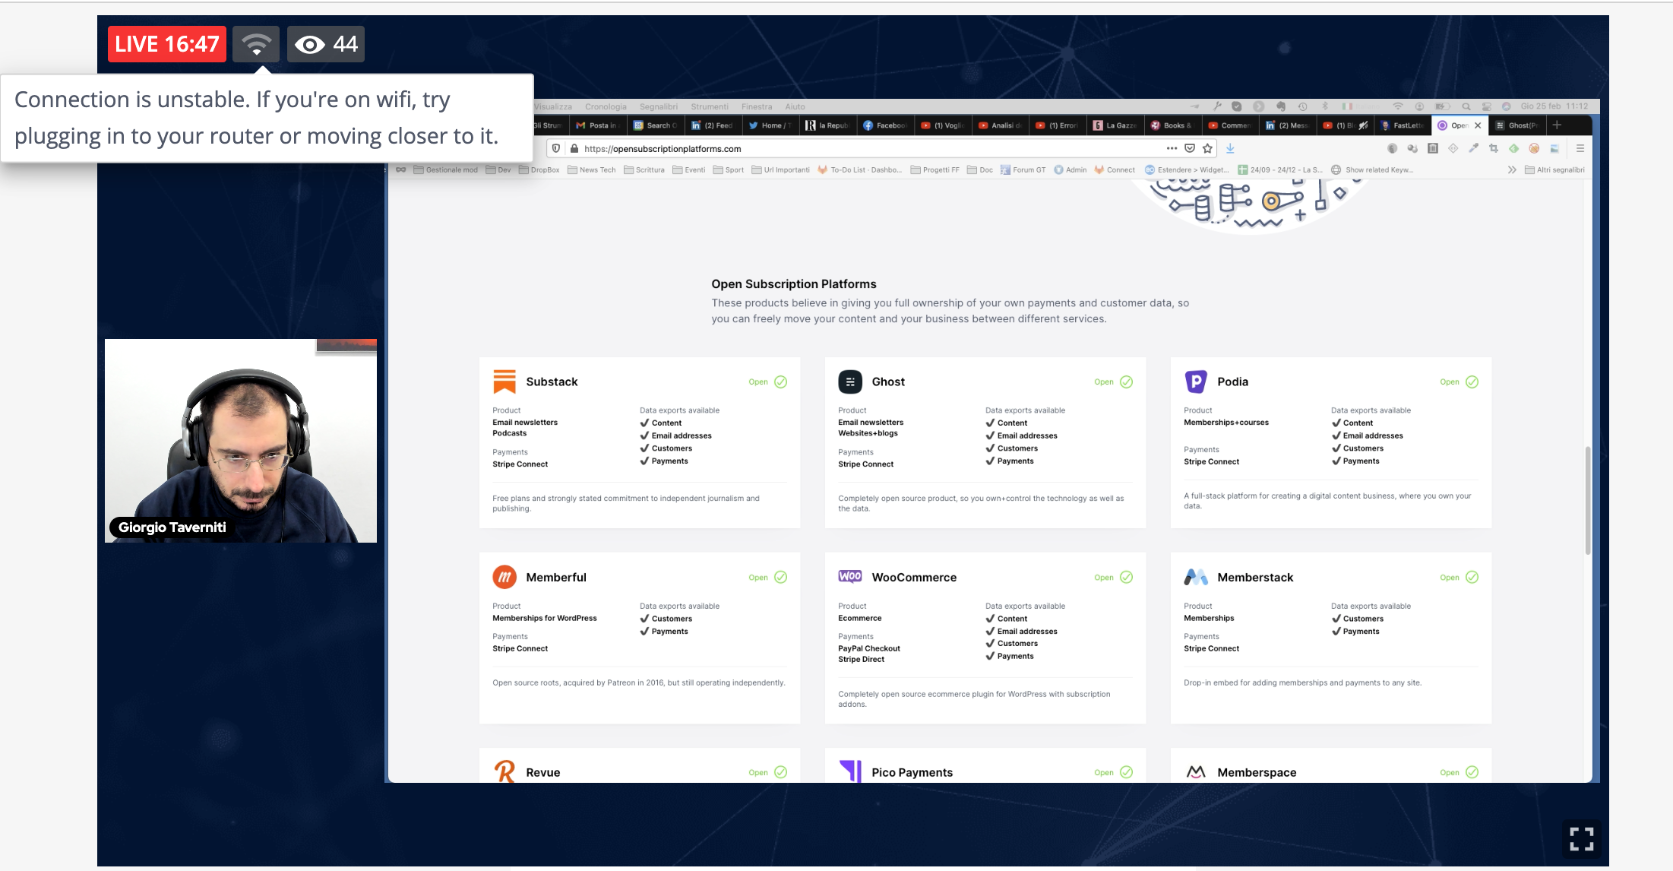This screenshot has height=871, width=1673.
Task: Bookmark this page with the star icon
Action: pyautogui.click(x=1208, y=148)
